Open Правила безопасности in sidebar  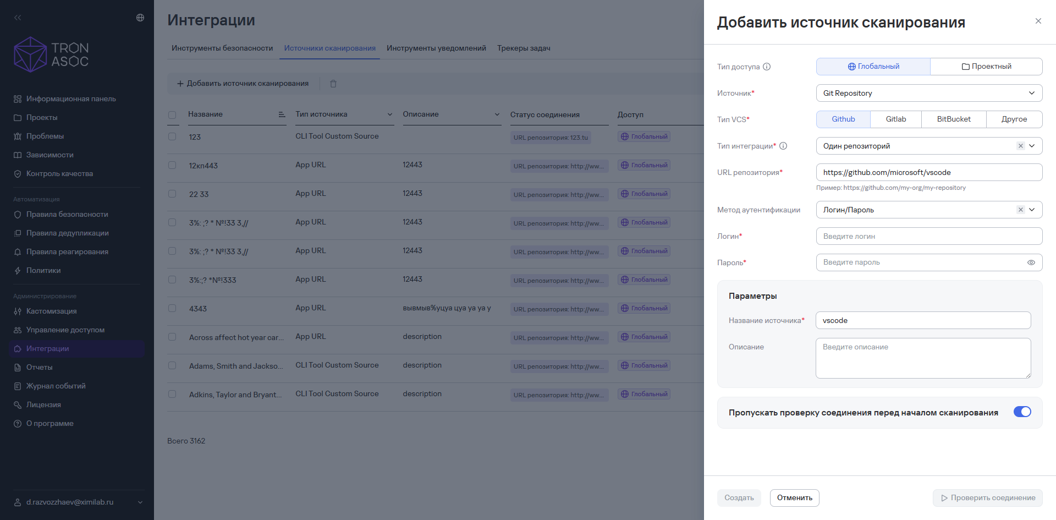pyautogui.click(x=67, y=215)
